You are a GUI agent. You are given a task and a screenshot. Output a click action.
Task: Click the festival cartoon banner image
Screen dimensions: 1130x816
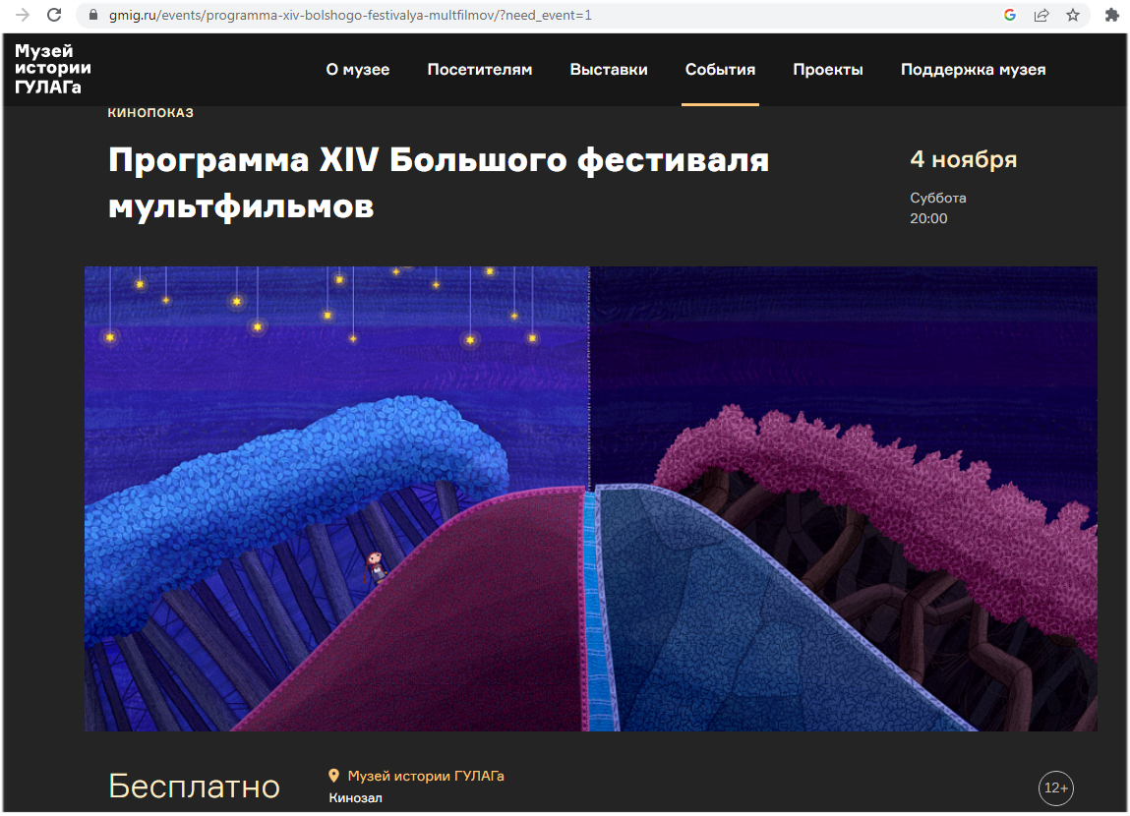tap(591, 498)
